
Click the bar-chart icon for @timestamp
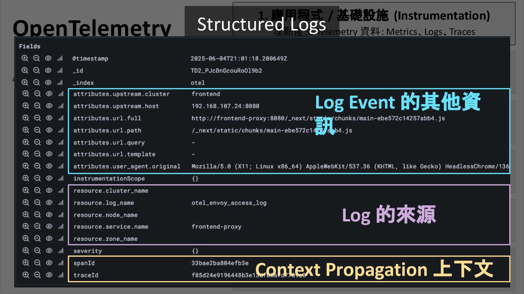(x=60, y=58)
